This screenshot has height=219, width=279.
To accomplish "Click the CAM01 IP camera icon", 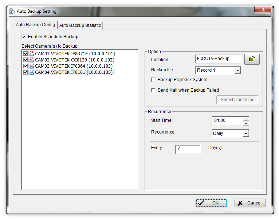I will coord(32,54).
